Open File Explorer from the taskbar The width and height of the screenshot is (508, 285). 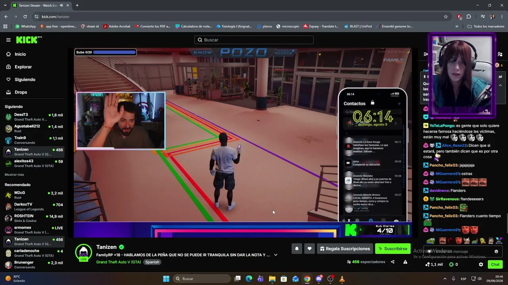[272, 279]
